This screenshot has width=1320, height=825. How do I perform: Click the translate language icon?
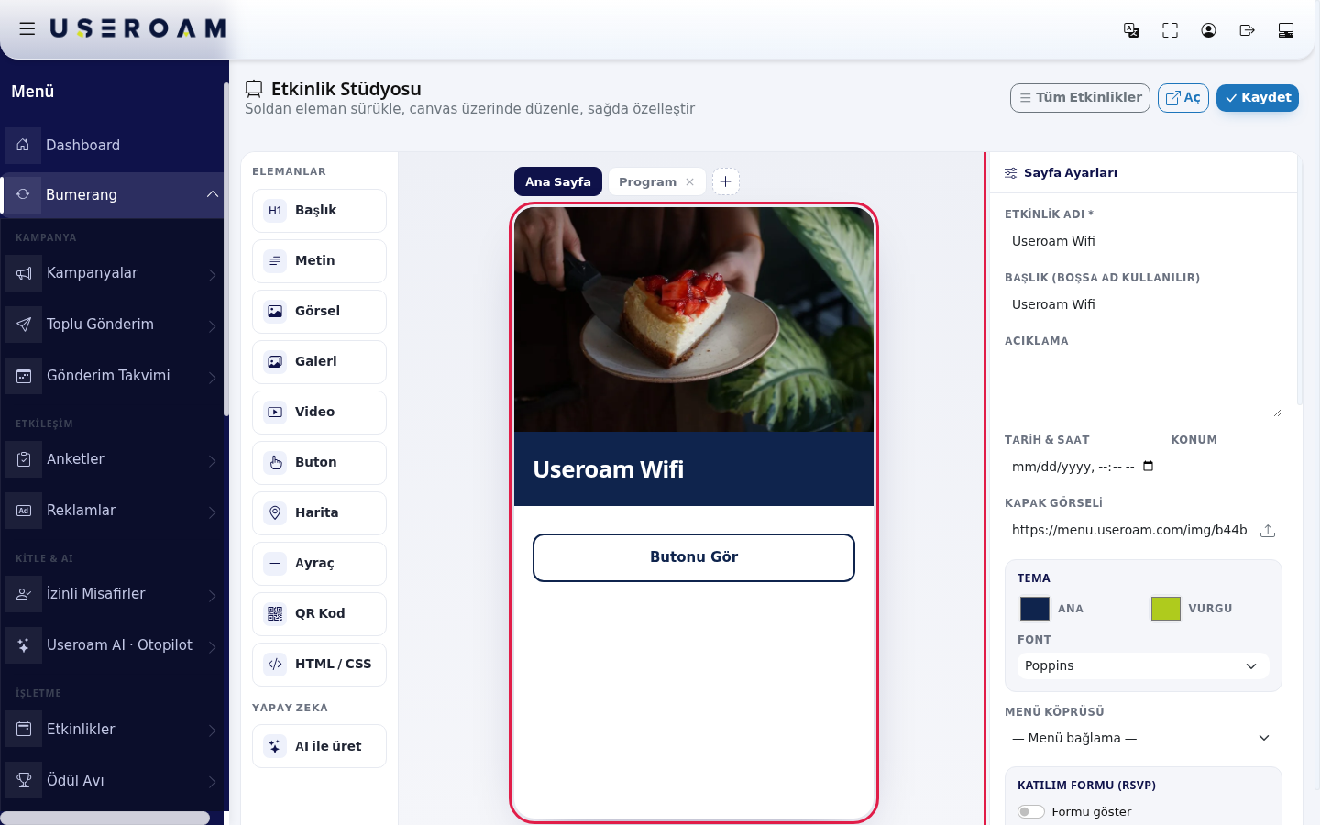1131,30
